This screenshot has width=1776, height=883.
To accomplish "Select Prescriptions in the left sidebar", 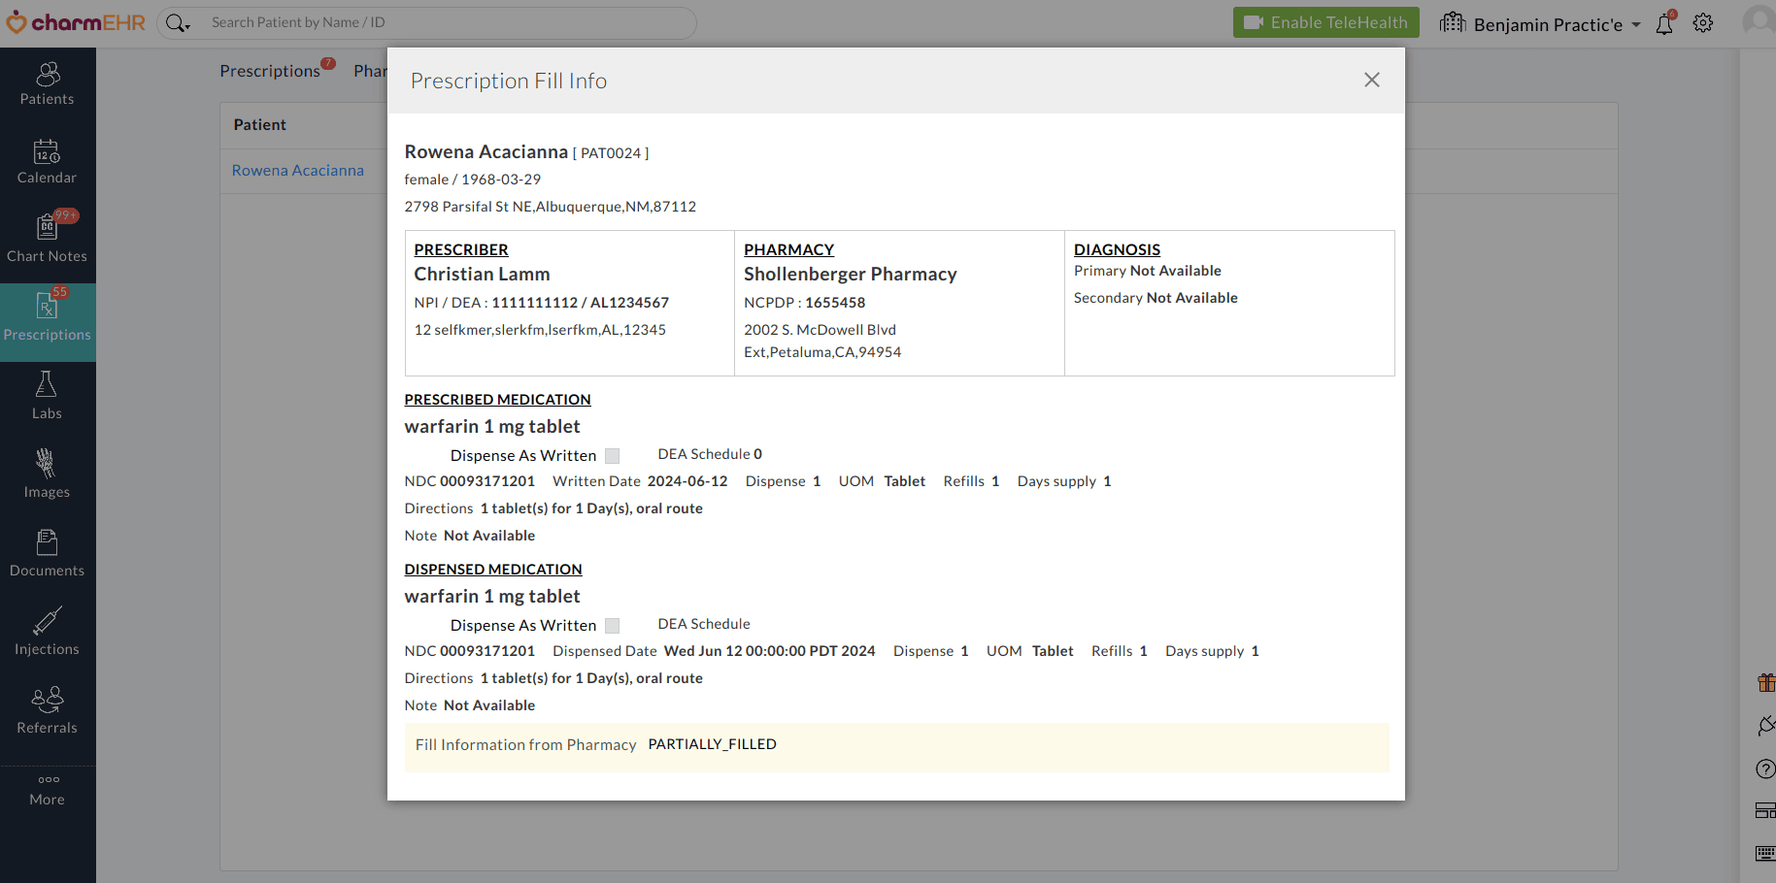I will point(47,320).
